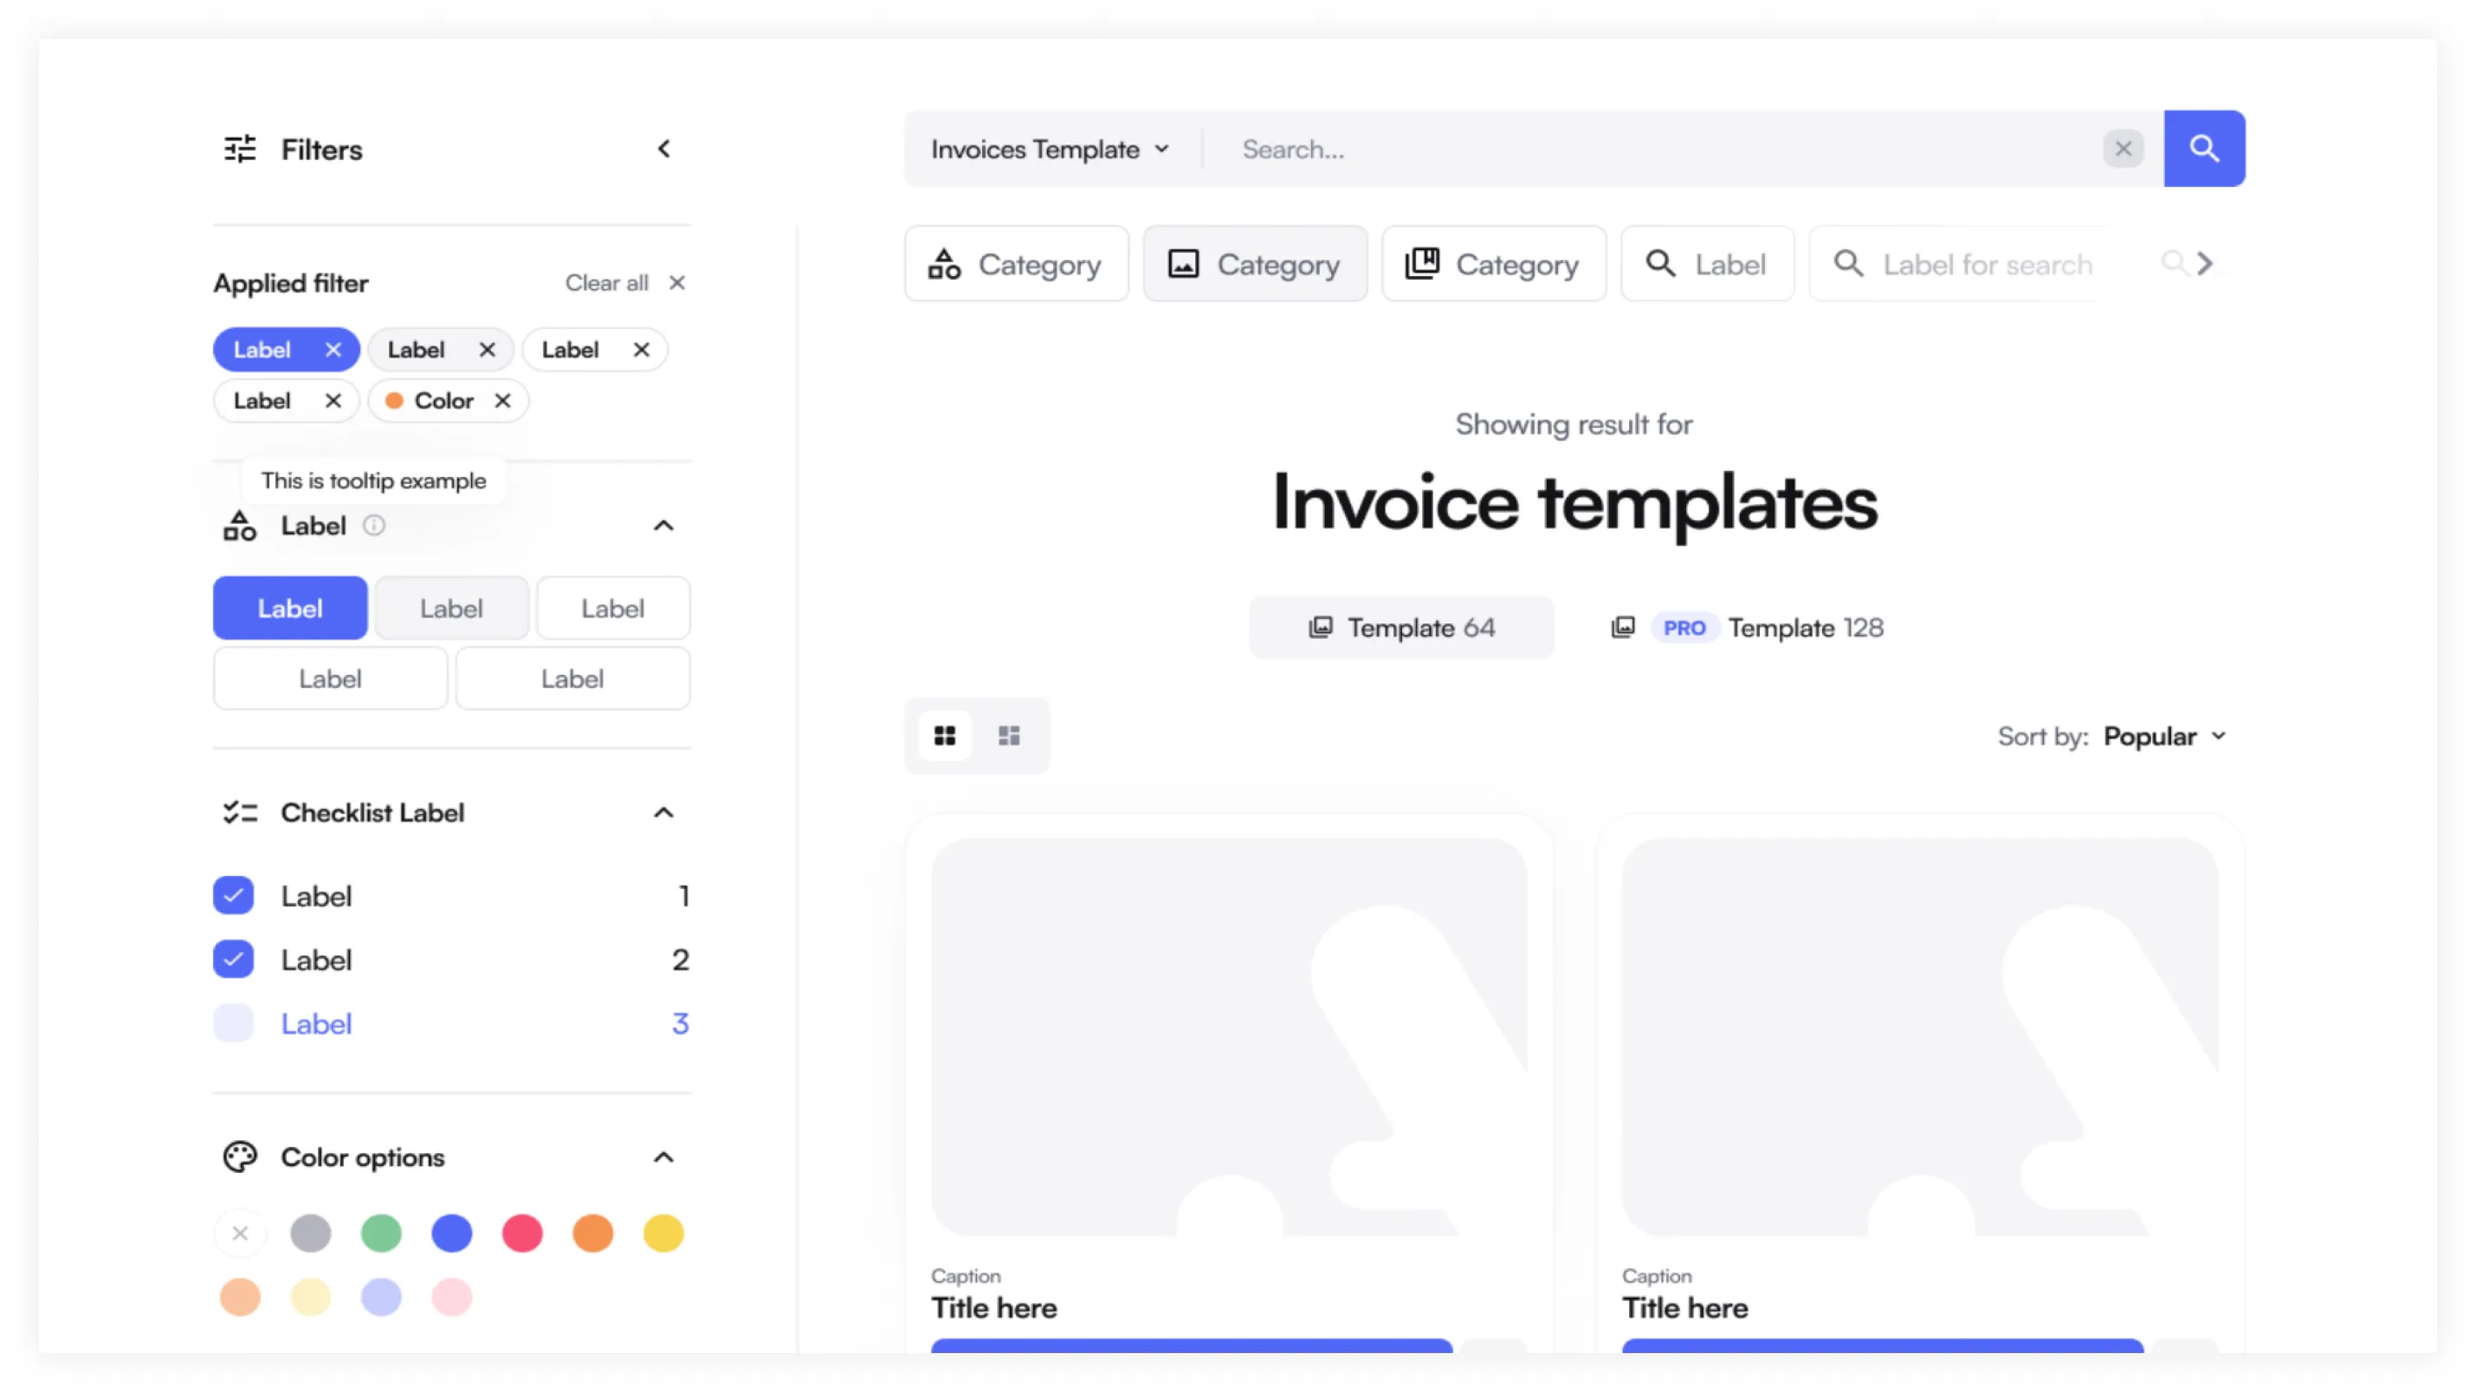Remove the Color applied filter chip
Image resolution: width=2476 pixels, height=1392 pixels.
pyautogui.click(x=501, y=401)
